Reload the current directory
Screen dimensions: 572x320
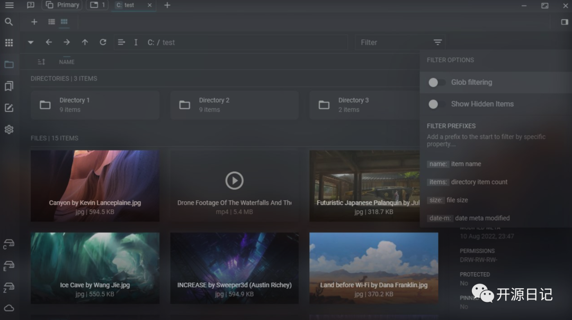tap(103, 42)
